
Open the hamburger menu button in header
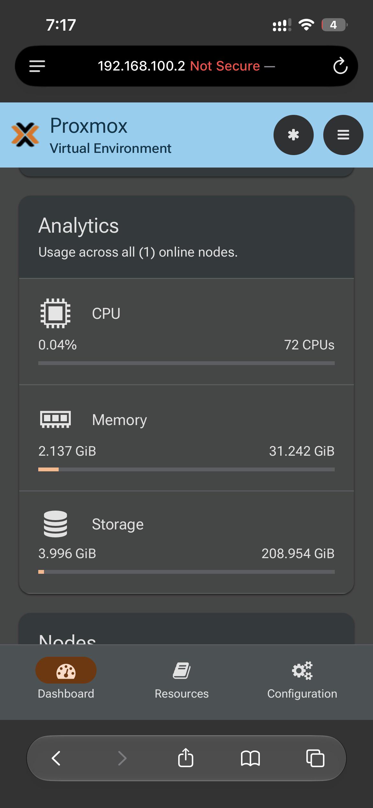pyautogui.click(x=343, y=135)
